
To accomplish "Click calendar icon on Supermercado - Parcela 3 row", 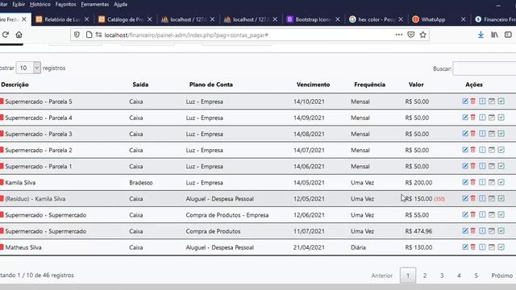I will coord(492,134).
